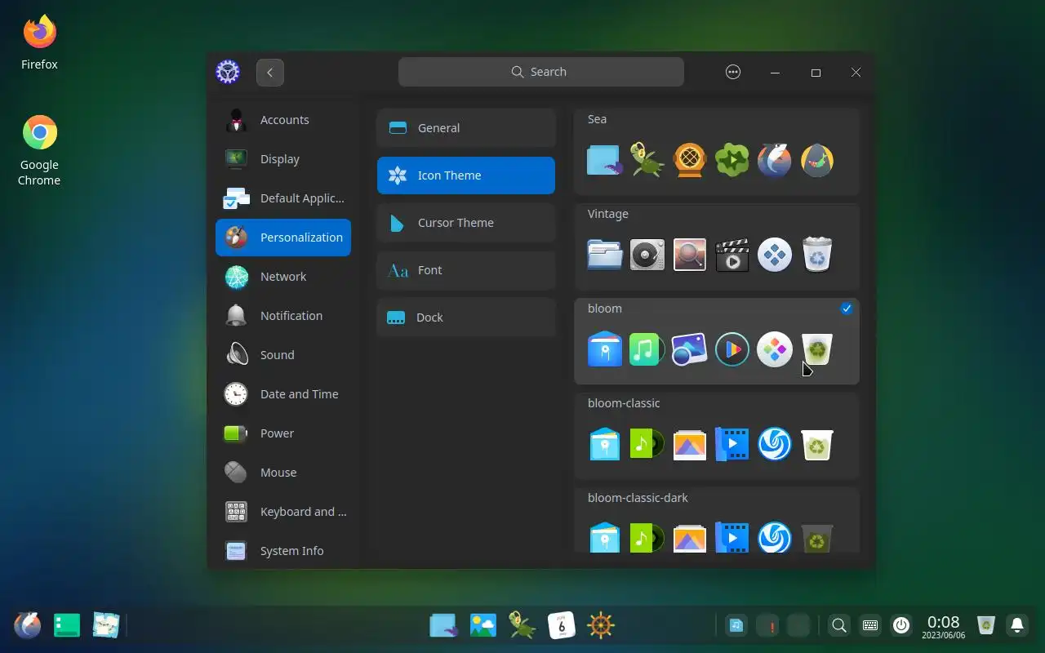Click the bloom theme image viewer icon

click(x=689, y=349)
